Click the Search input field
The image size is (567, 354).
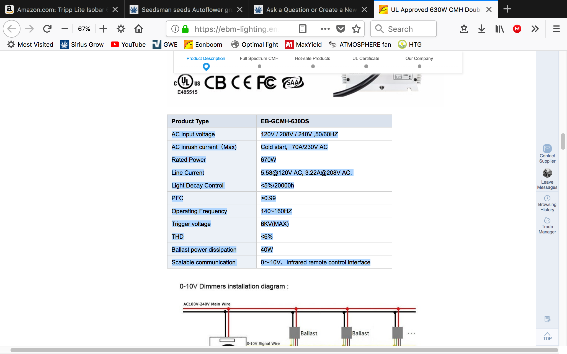[x=404, y=29]
